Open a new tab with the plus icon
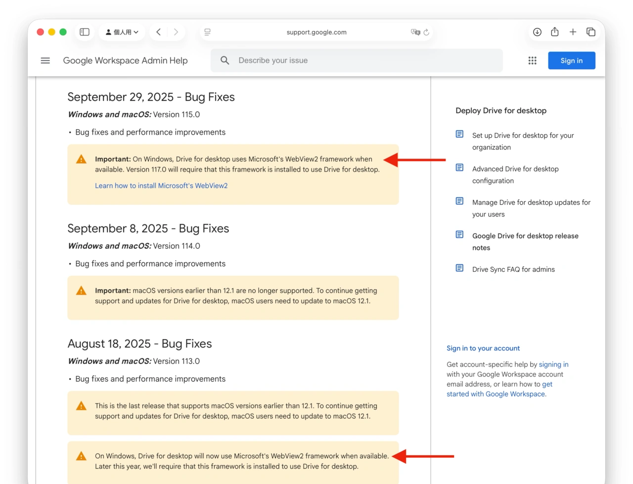 [573, 32]
